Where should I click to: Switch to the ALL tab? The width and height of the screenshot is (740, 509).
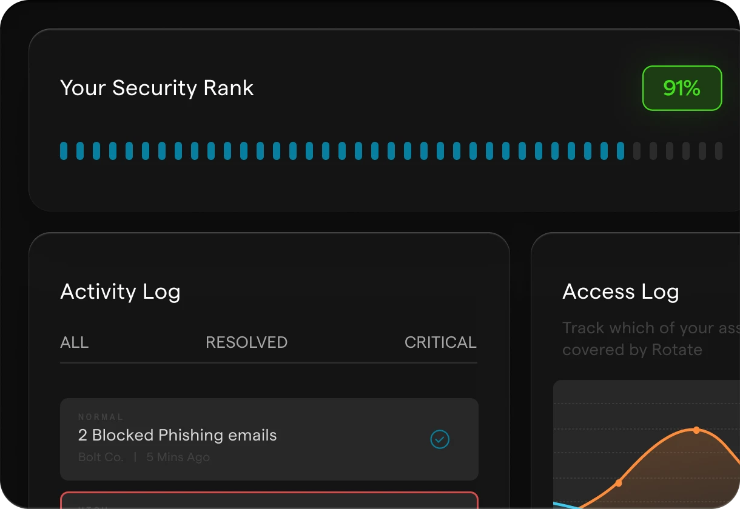point(74,342)
